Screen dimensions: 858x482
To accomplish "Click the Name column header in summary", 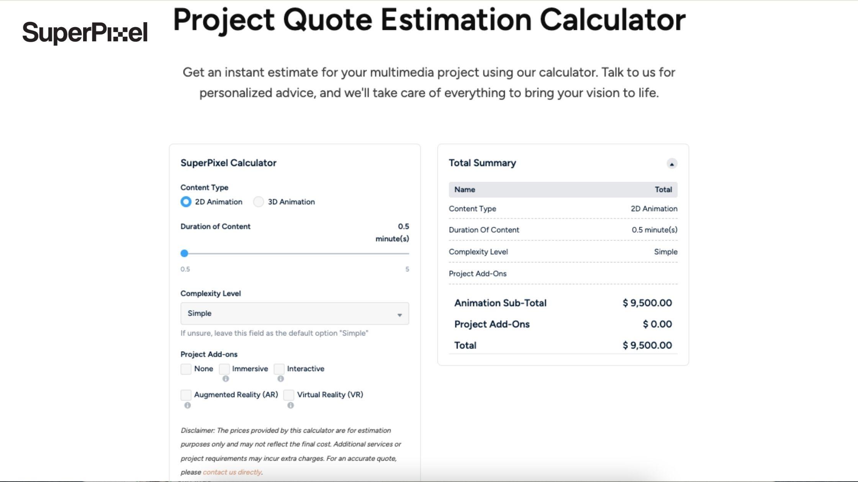I will tap(465, 190).
